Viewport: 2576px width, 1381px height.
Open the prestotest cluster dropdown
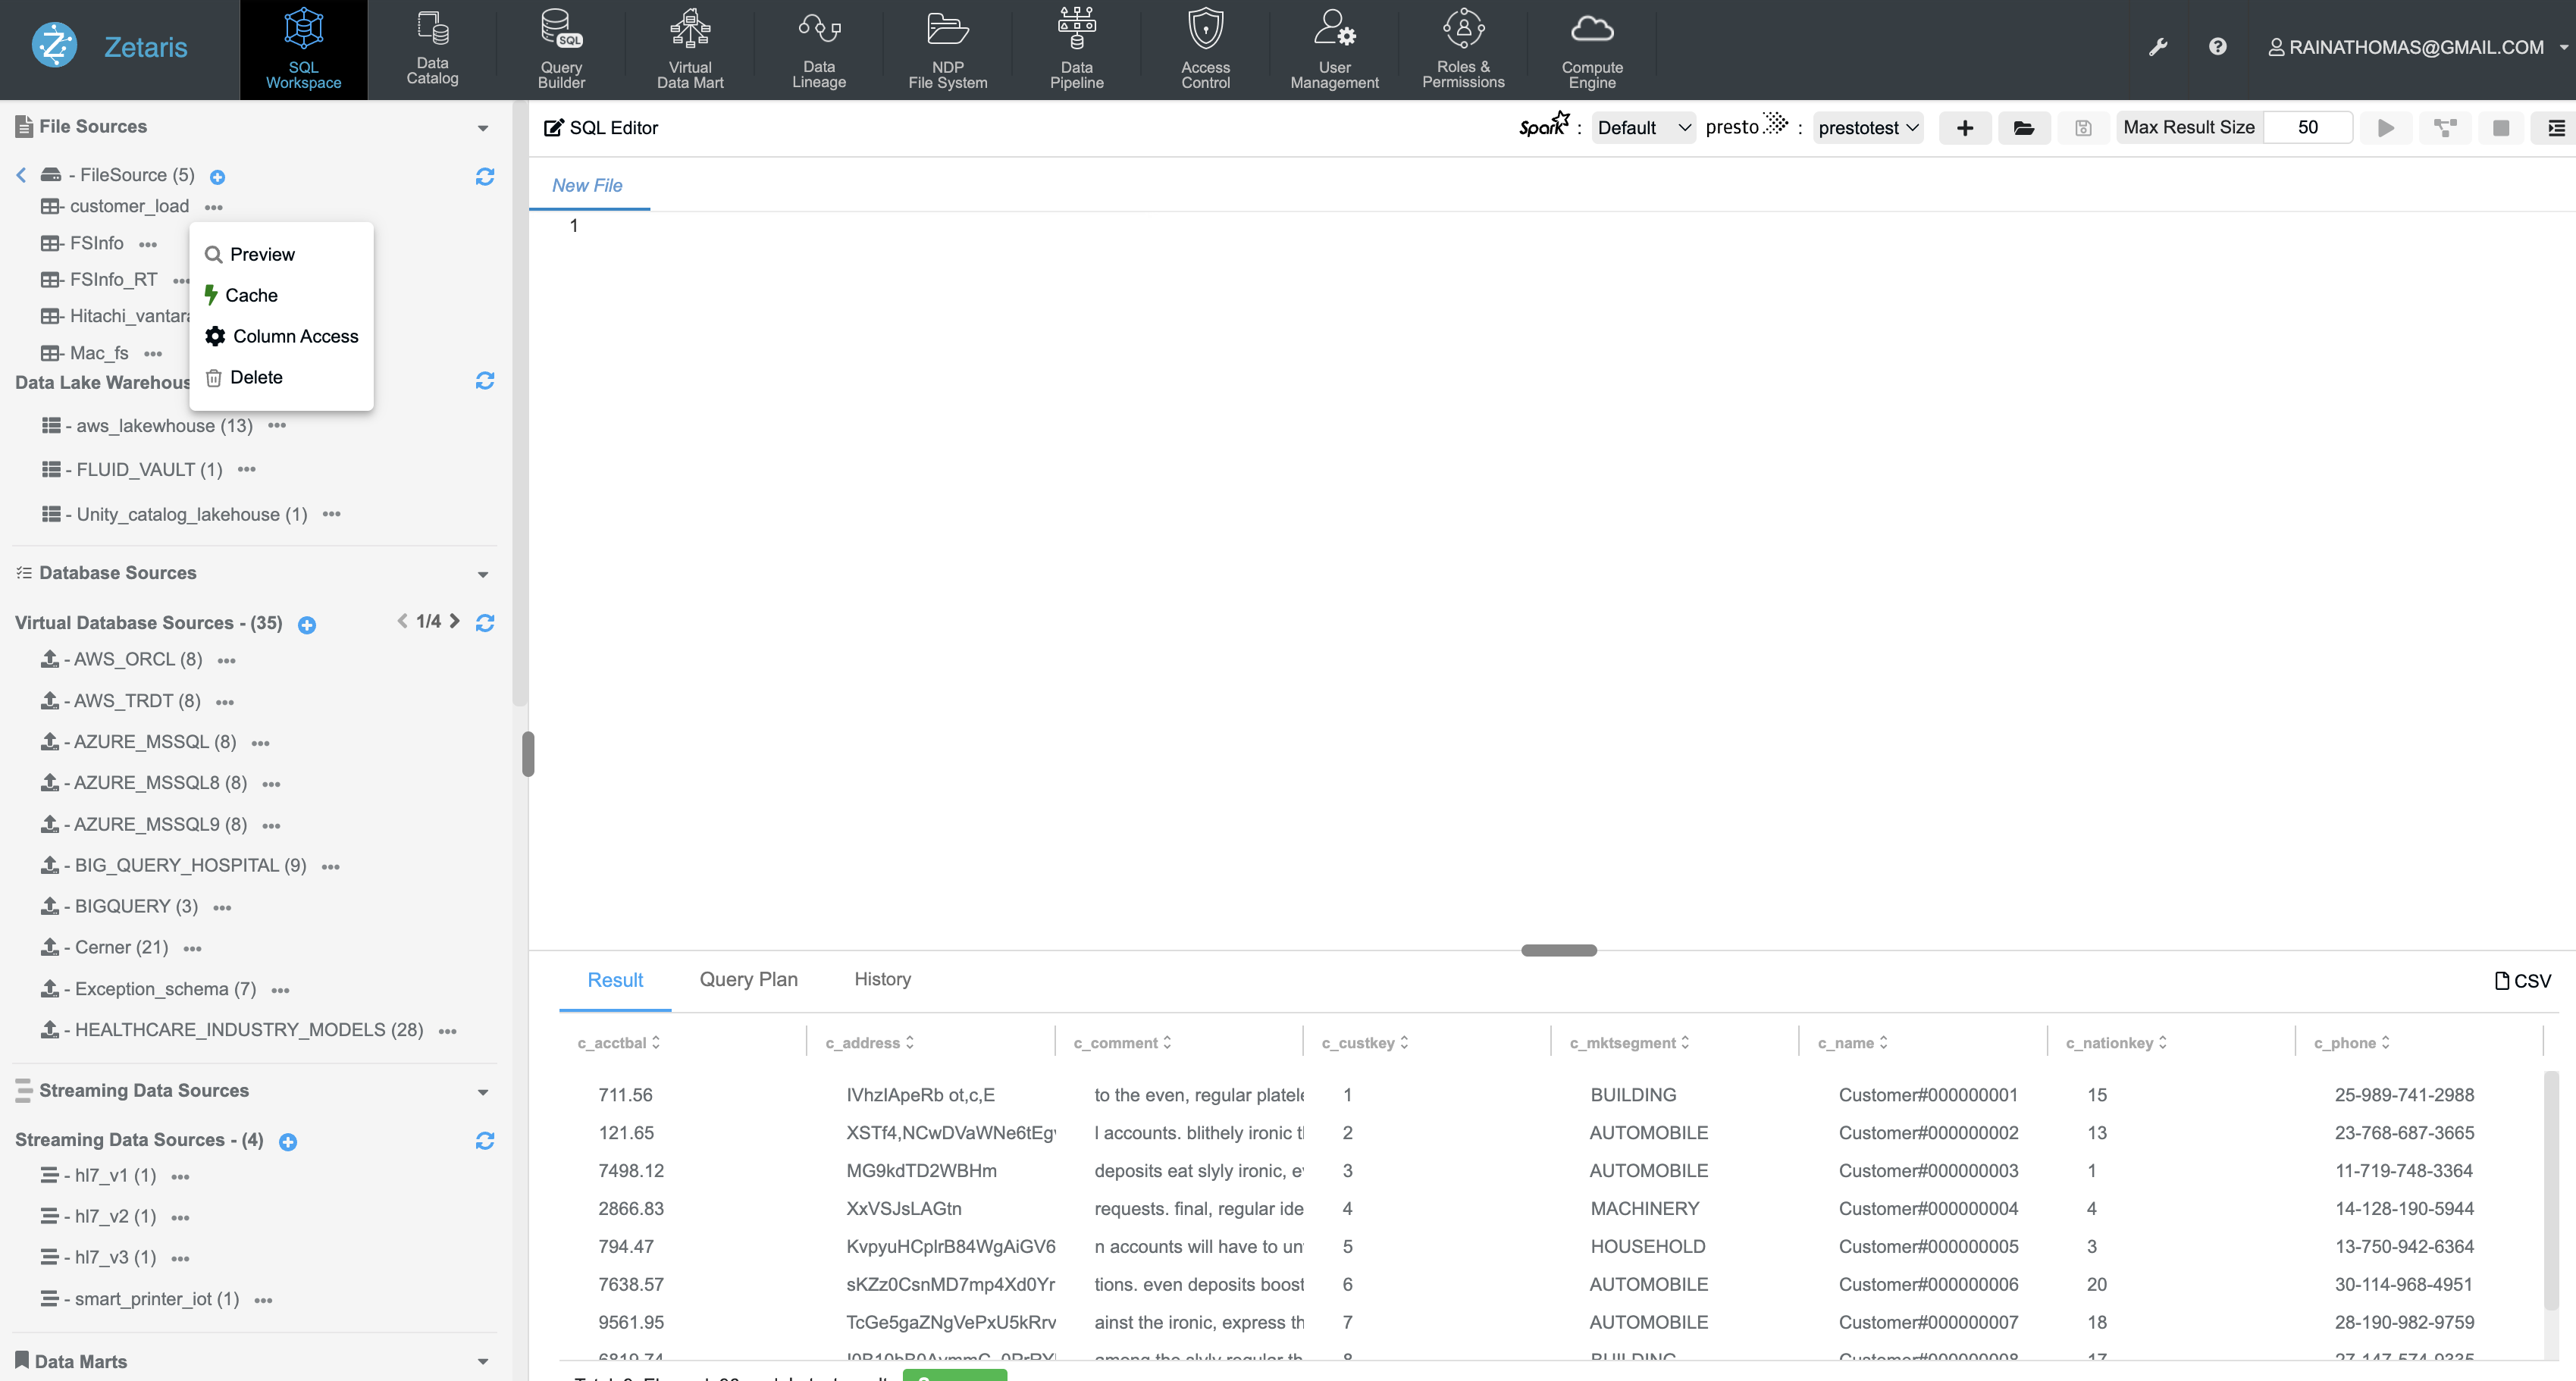pyautogui.click(x=1867, y=128)
